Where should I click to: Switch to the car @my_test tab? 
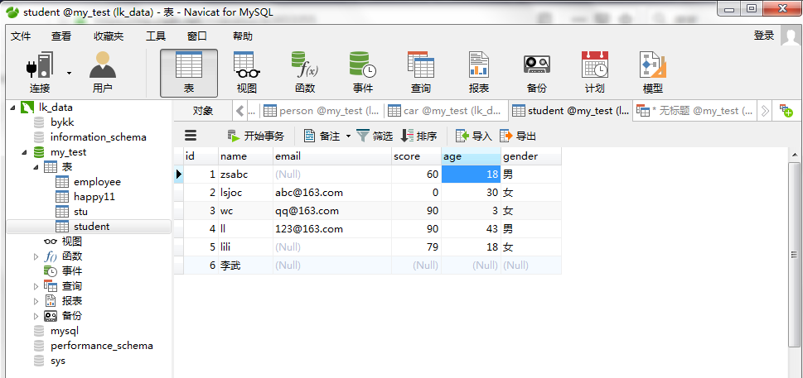pos(446,110)
